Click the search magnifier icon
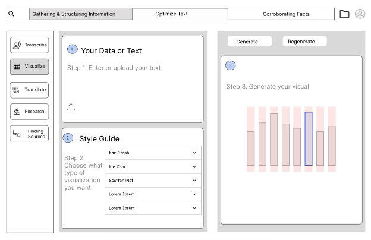Viewport: 371px width, 240px height. pyautogui.click(x=11, y=14)
